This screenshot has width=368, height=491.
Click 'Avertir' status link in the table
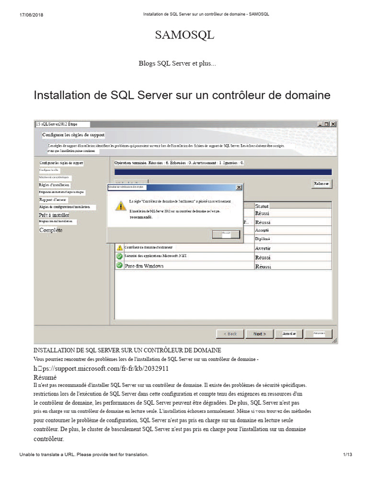tap(263, 248)
